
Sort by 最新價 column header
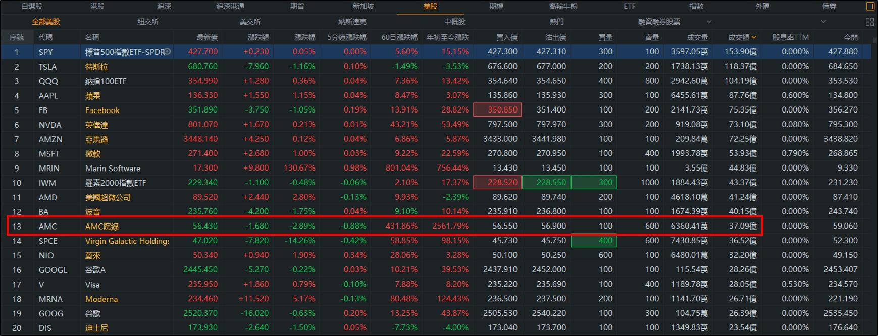207,37
